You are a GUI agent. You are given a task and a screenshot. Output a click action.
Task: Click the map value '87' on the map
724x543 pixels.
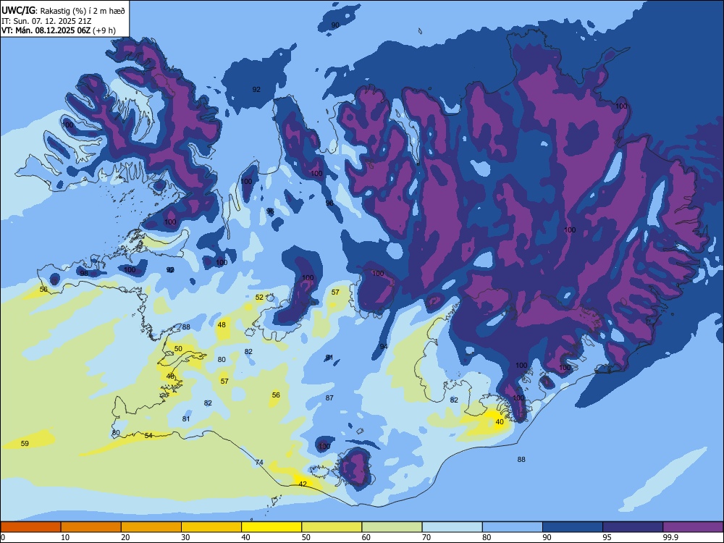[329, 397]
